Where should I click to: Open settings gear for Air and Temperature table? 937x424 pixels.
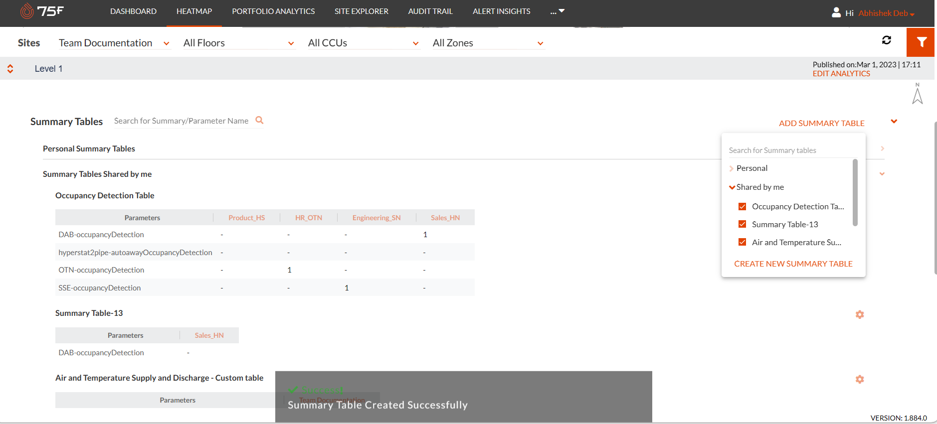[x=860, y=379]
